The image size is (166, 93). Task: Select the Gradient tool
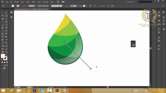(x=6, y=40)
